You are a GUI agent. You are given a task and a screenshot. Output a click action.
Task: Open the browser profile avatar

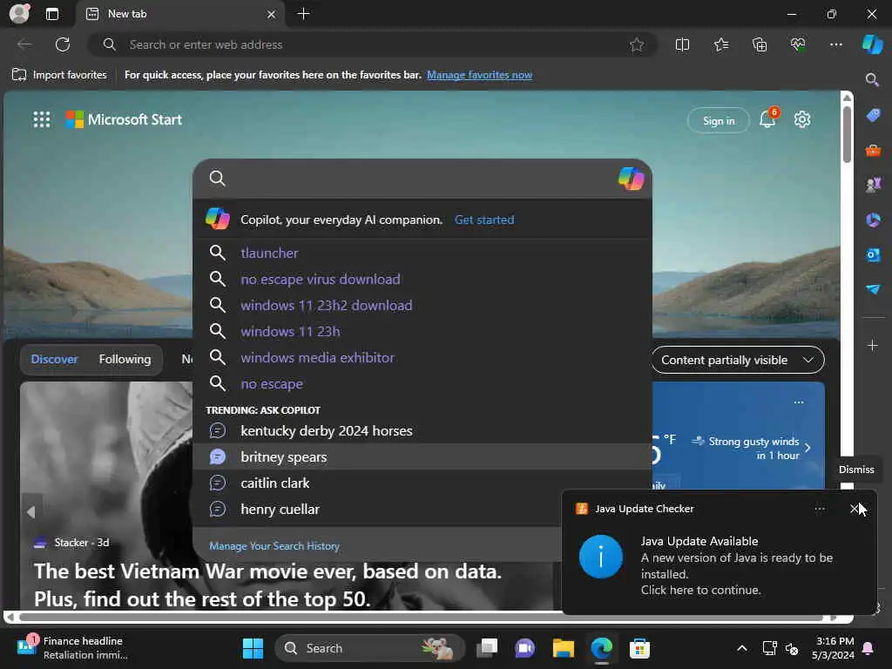[19, 14]
